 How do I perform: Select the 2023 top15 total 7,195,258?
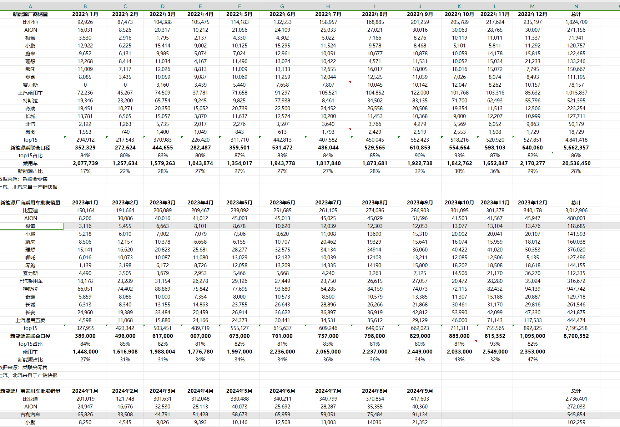tap(576, 328)
